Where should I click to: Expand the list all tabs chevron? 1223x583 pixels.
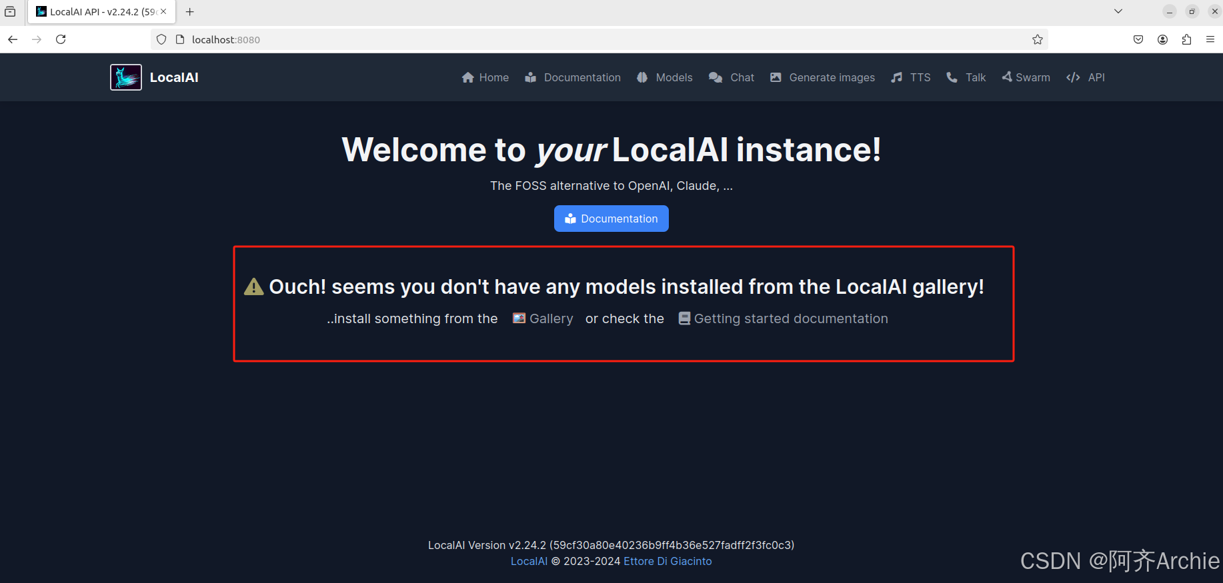(1118, 11)
